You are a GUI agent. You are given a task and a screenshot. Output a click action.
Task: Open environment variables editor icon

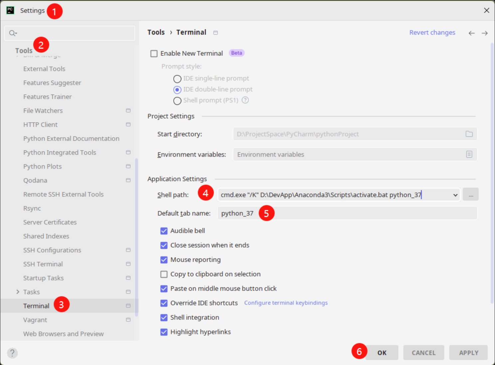coord(469,154)
